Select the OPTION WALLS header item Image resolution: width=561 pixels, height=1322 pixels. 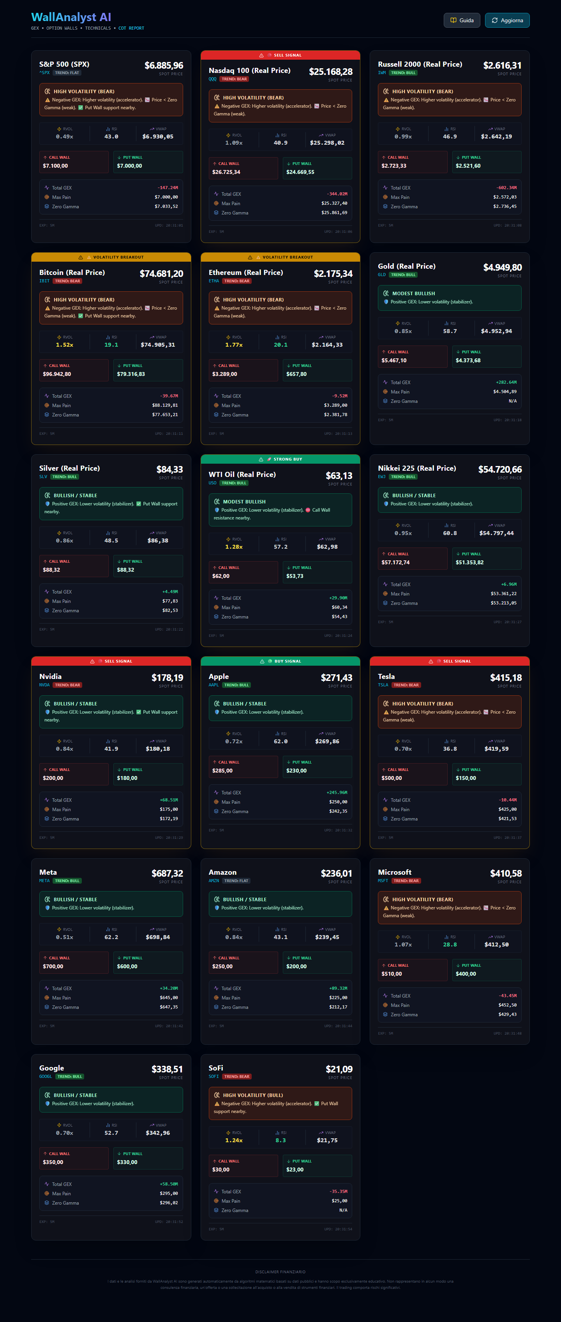62,29
